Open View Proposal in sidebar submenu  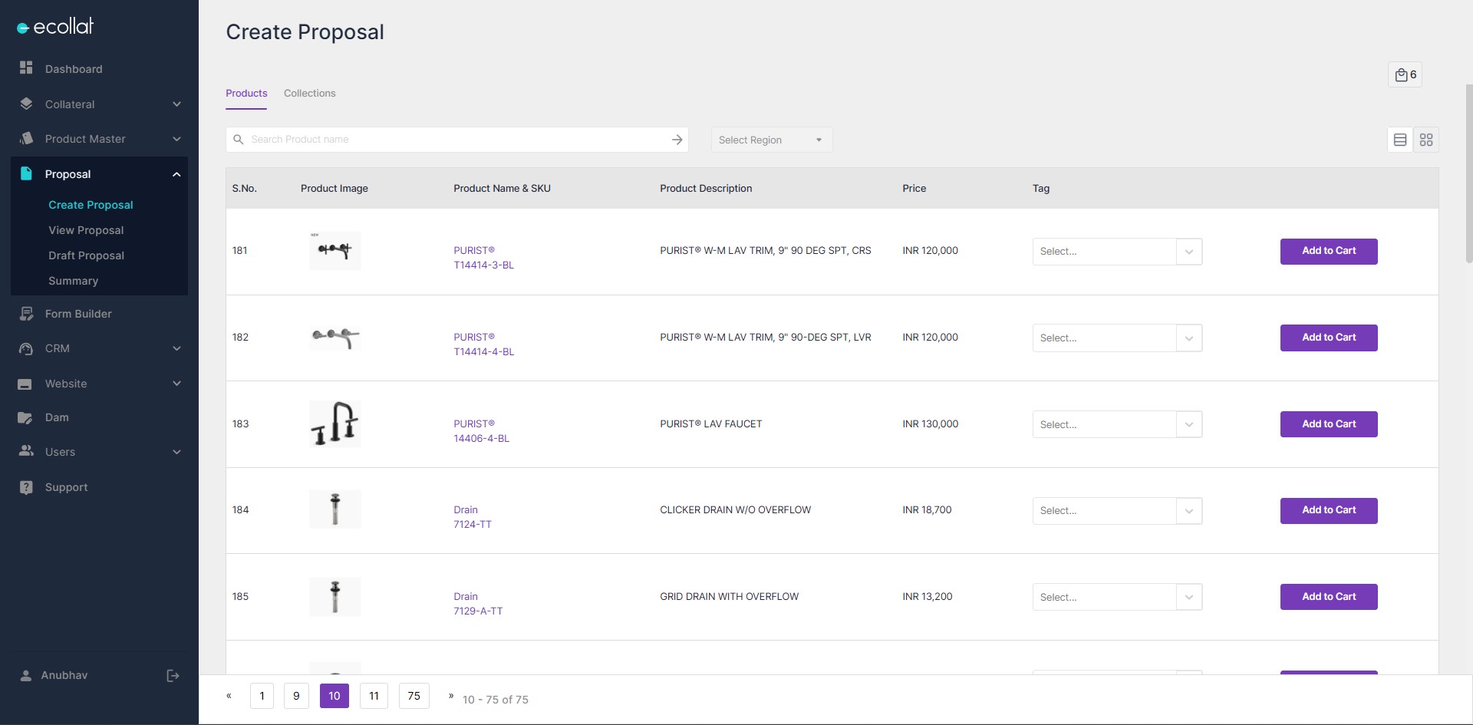point(86,230)
